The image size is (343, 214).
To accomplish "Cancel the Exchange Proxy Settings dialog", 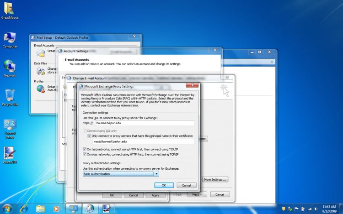I will click(x=187, y=185).
